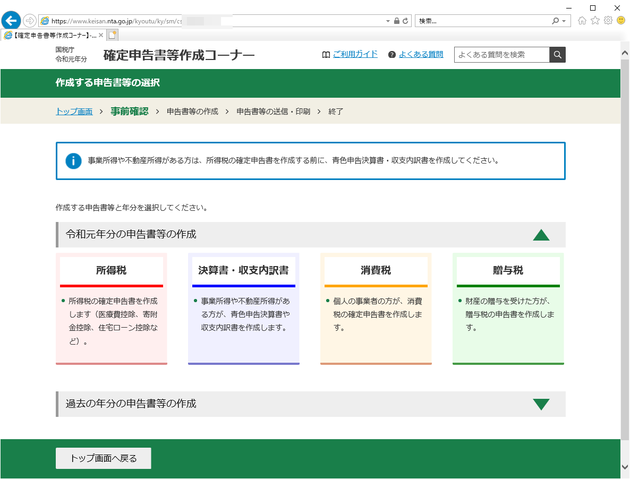Open a new browser tab

(x=112, y=35)
